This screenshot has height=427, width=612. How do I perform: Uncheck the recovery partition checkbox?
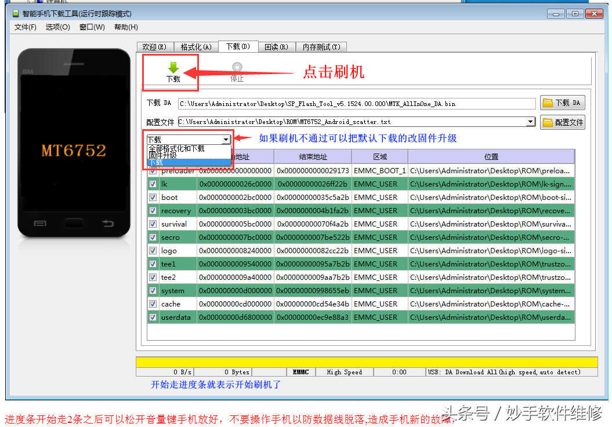[153, 211]
